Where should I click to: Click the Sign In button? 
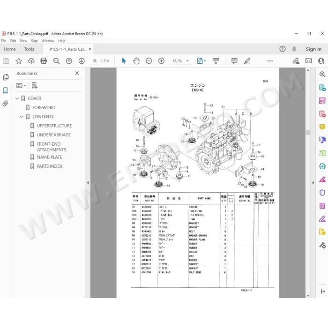tap(313, 49)
